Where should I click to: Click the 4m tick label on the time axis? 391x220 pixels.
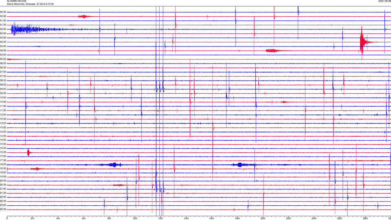click(58, 218)
